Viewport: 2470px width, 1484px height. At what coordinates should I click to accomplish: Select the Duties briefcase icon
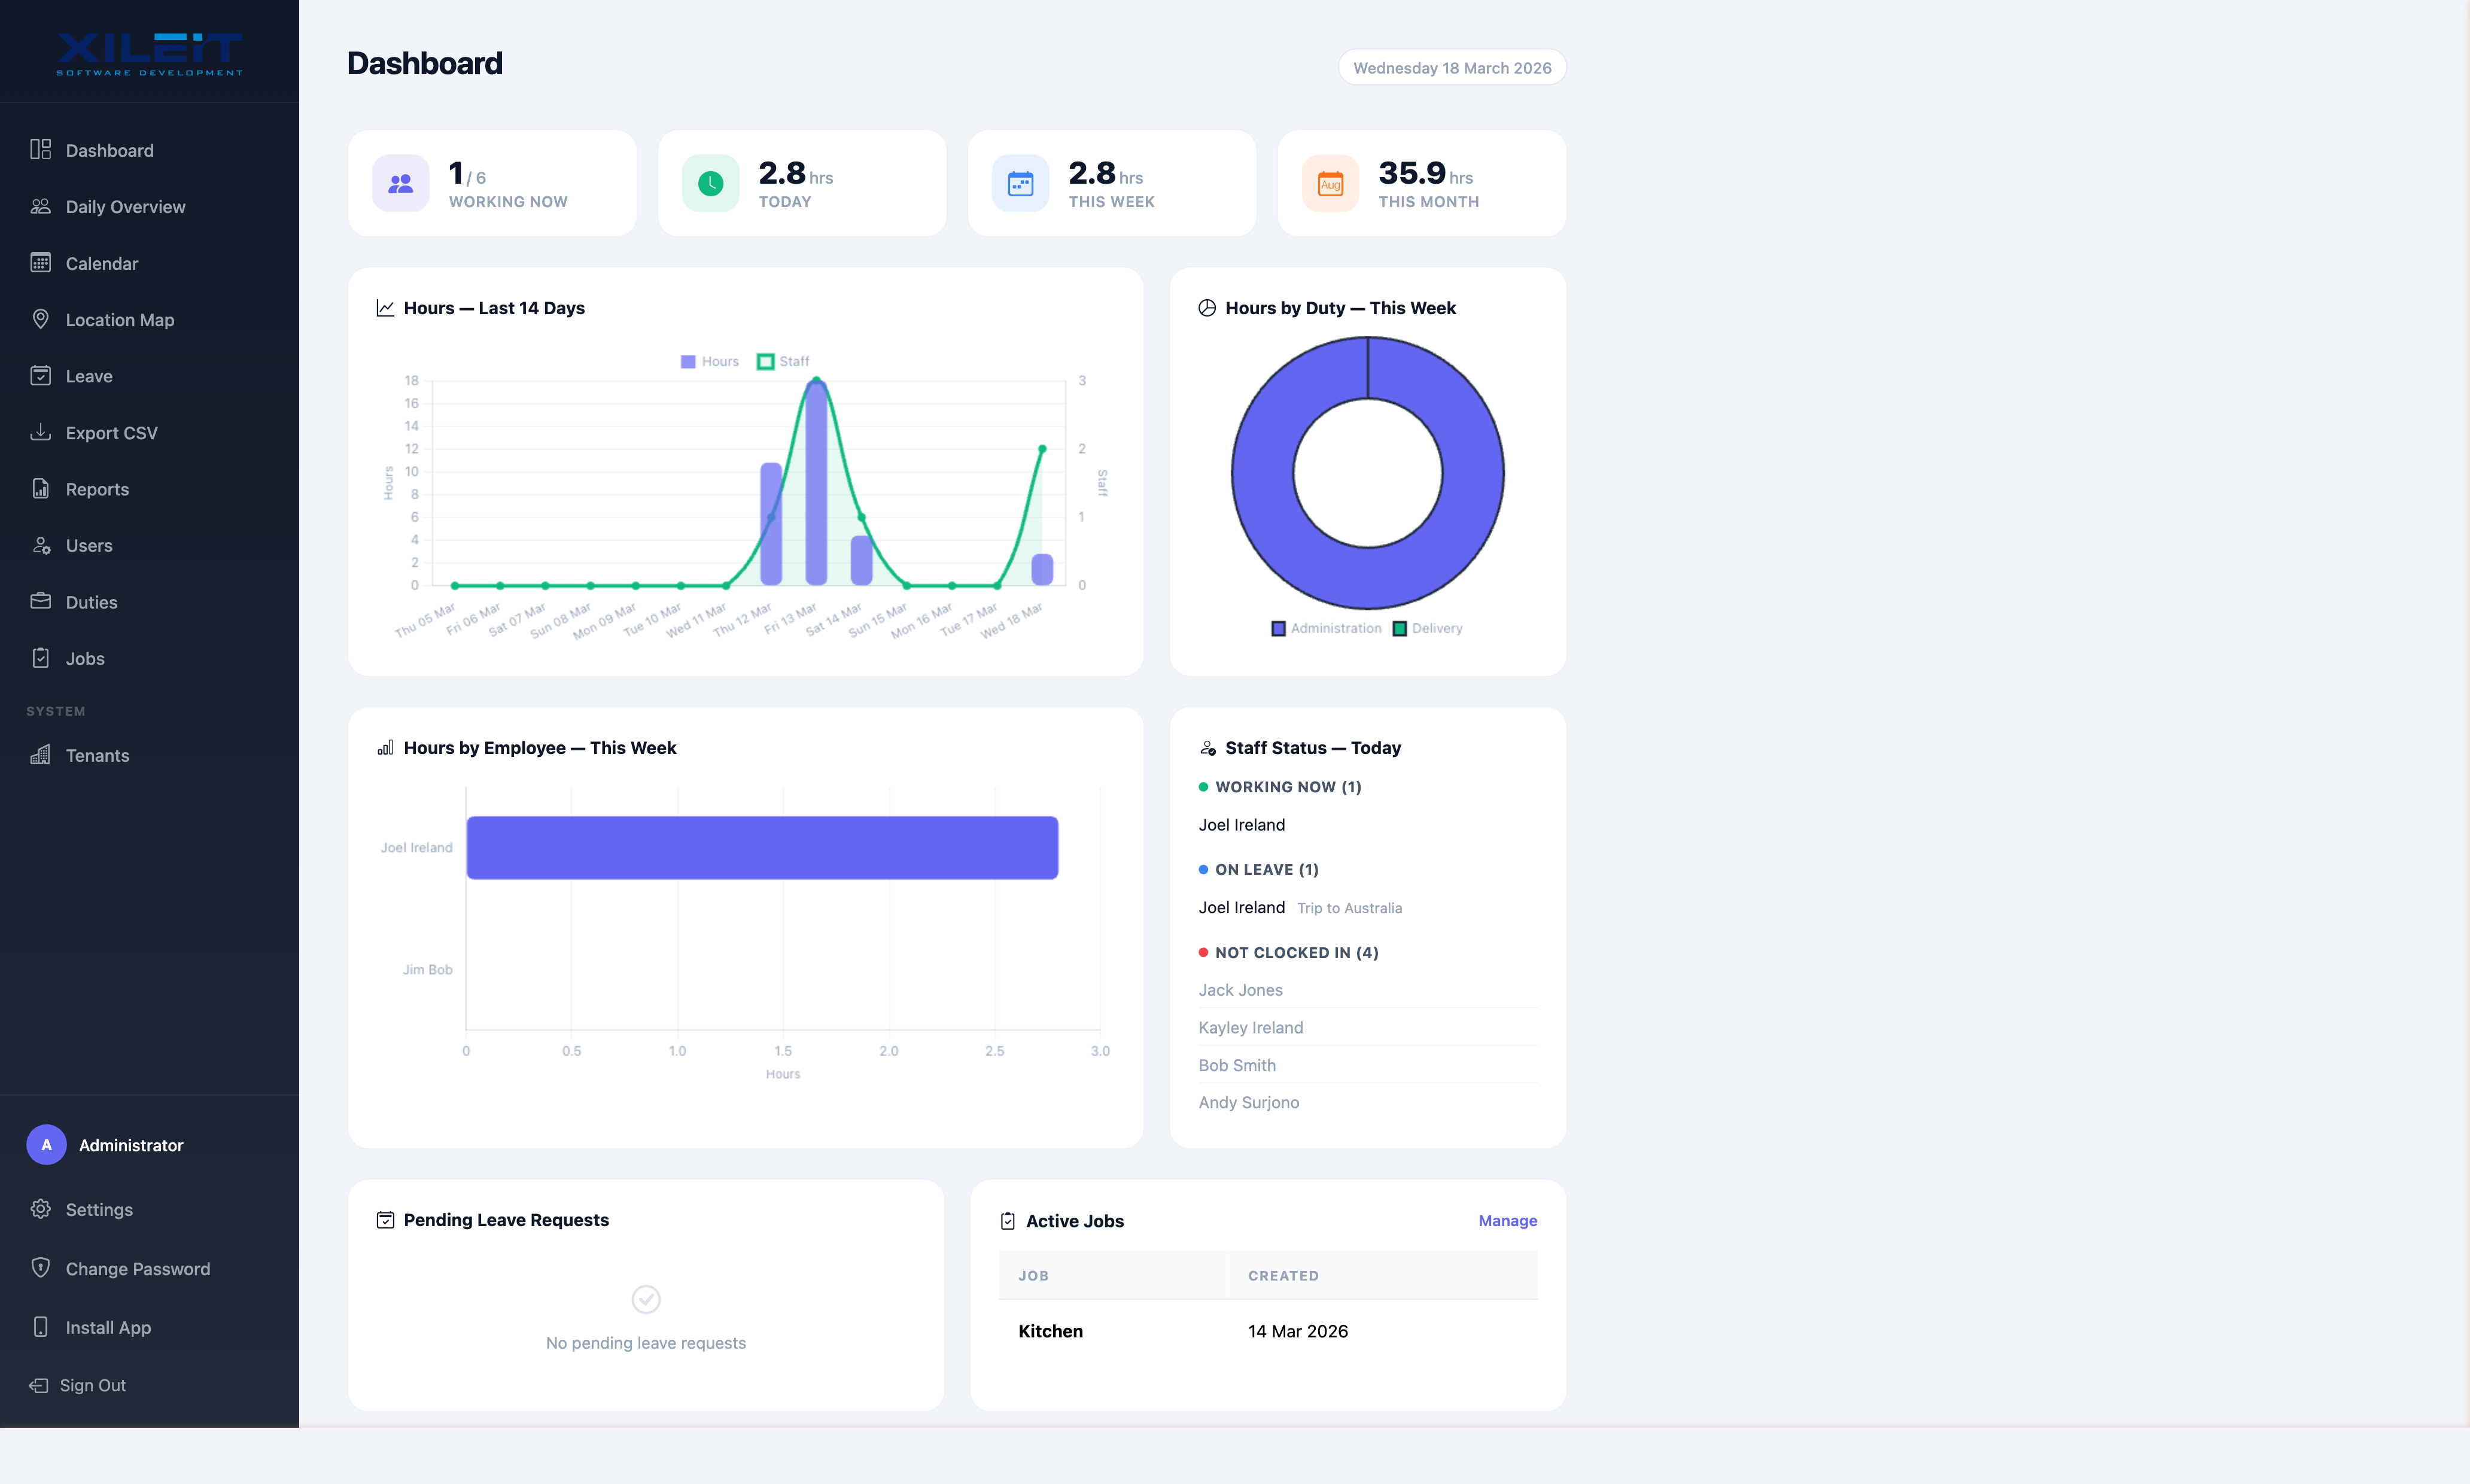pos(40,601)
